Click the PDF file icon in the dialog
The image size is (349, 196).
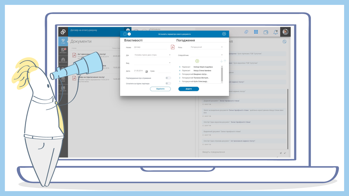coord(172,47)
